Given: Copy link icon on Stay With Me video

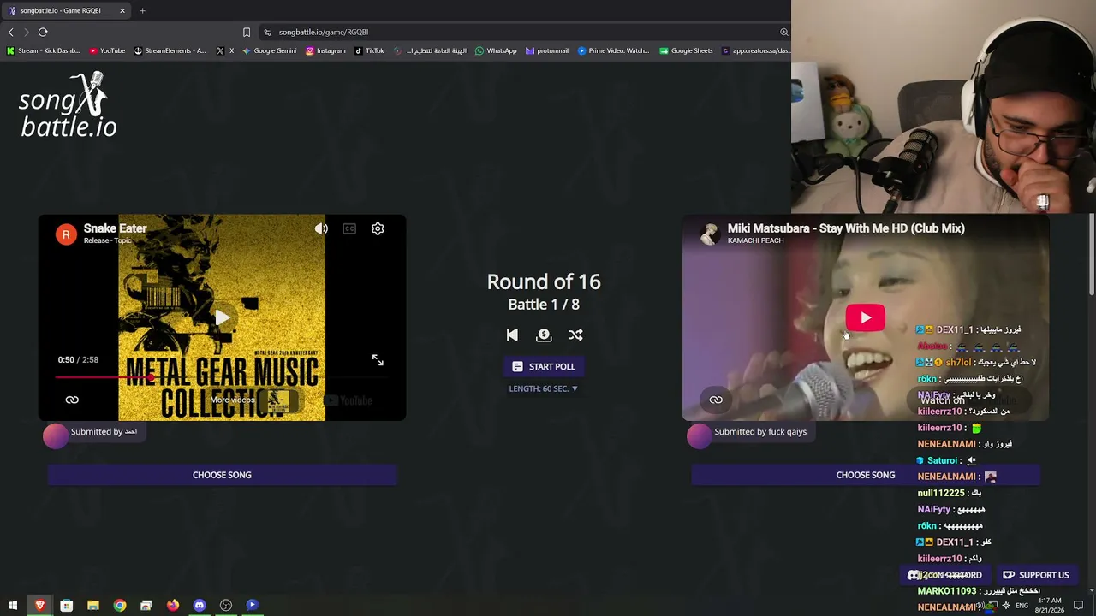Looking at the screenshot, I should pyautogui.click(x=716, y=400).
